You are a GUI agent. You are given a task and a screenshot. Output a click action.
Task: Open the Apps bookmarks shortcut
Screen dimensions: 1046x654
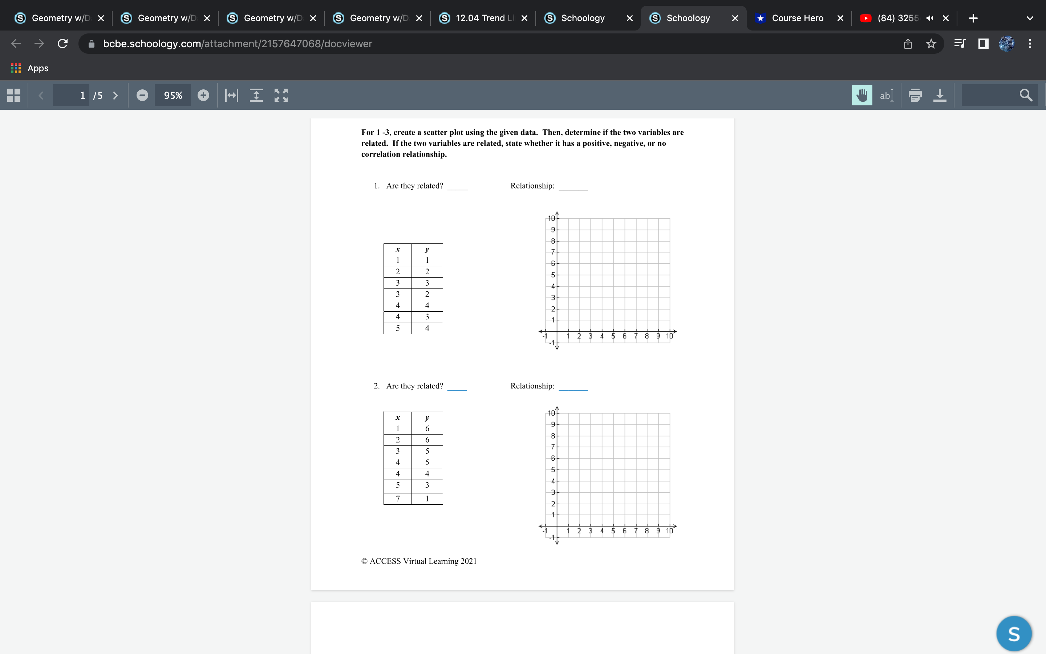pos(30,68)
